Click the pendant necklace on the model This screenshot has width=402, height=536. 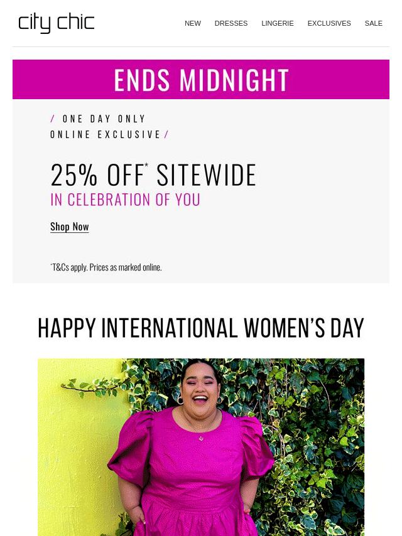click(201, 437)
